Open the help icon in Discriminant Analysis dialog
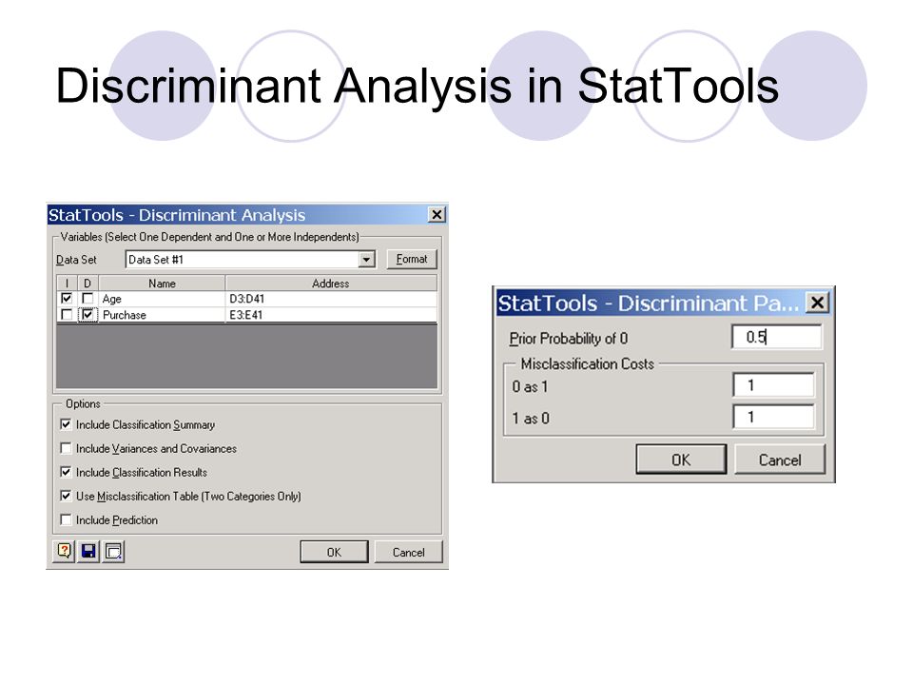913x685 pixels. pos(64,551)
